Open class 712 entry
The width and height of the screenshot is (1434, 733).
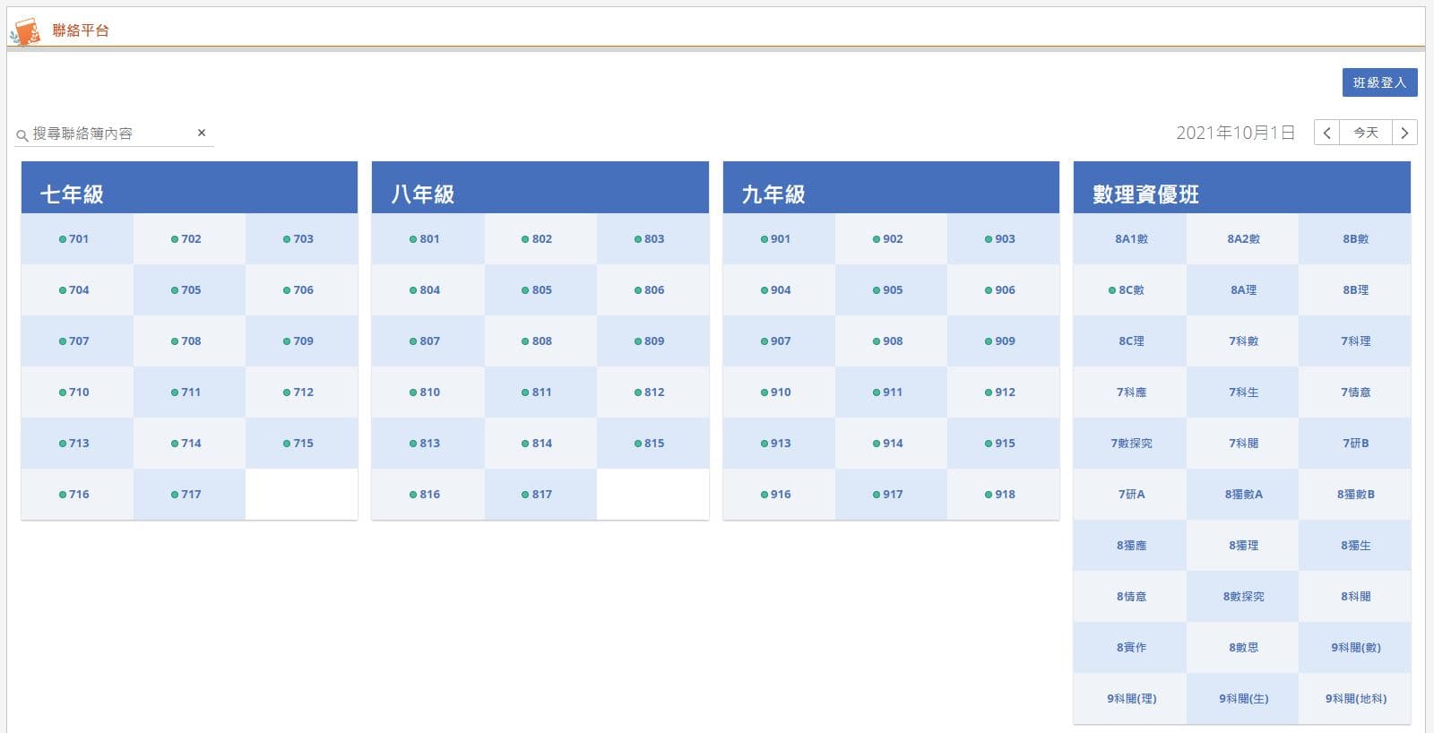pyautogui.click(x=301, y=392)
